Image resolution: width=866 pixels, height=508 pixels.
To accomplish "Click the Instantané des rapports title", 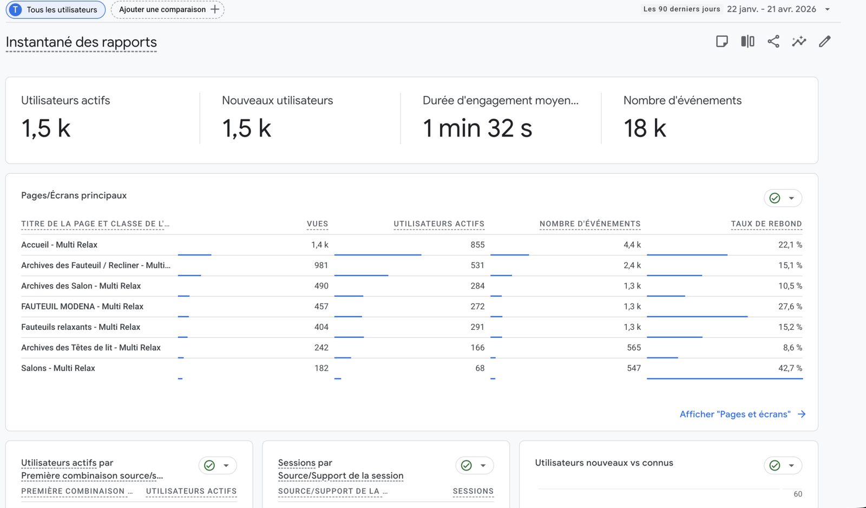I will pyautogui.click(x=81, y=42).
